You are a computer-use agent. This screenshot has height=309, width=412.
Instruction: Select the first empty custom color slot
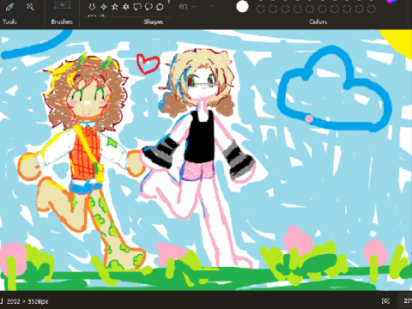tap(260, 9)
